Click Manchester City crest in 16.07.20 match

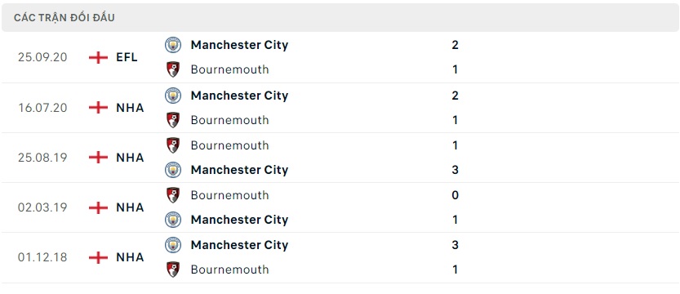[x=173, y=96]
